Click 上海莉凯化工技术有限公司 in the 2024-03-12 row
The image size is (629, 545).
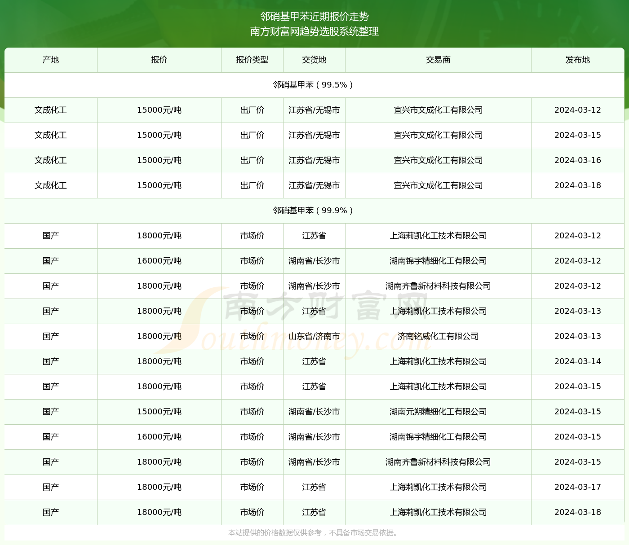pyautogui.click(x=438, y=236)
